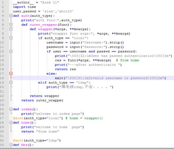Click the __author__ = "Alex Li" line

36,2
